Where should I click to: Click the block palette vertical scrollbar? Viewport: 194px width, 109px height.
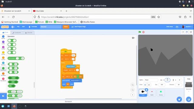tap(34, 85)
